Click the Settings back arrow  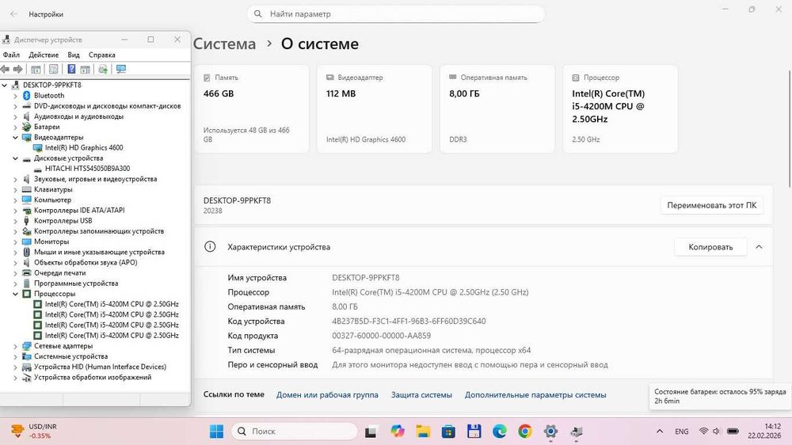tap(13, 14)
